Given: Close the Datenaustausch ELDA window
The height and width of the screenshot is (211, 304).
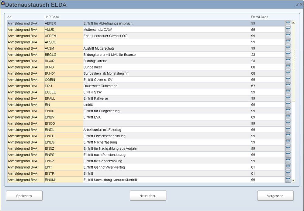Looking at the screenshot, I should click(x=301, y=4).
